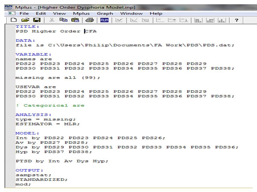Run the Mplus model with RUN
Screen dimensions: 257x192
coord(104,20)
